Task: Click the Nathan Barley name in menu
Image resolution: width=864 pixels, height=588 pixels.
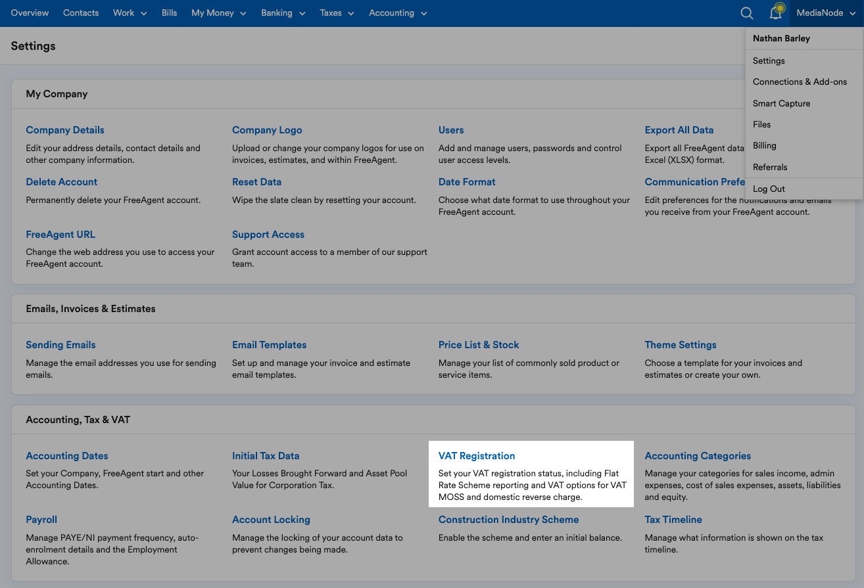Action: (781, 38)
